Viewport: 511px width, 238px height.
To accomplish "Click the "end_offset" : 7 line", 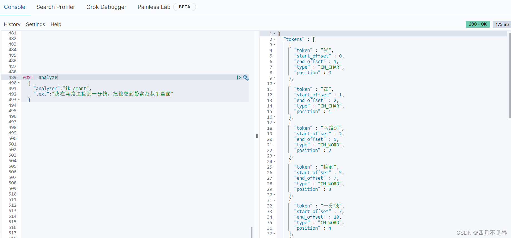I will pos(316,178).
